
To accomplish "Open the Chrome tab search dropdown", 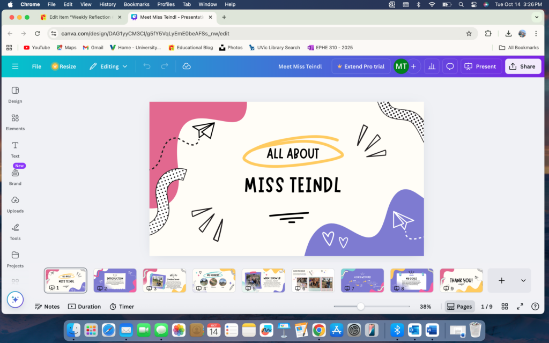I will coord(537,17).
